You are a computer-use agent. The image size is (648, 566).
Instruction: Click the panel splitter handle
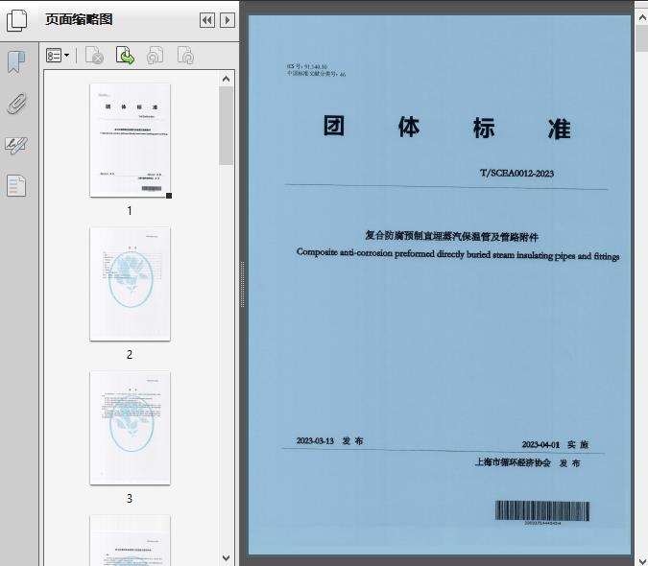click(243, 284)
